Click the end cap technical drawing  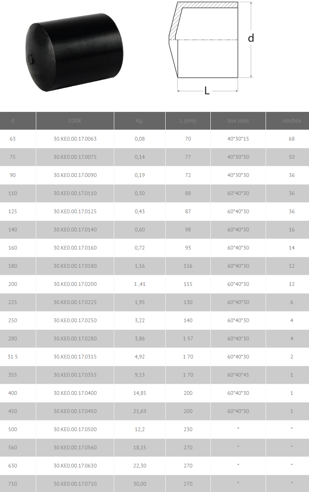pyautogui.click(x=211, y=48)
